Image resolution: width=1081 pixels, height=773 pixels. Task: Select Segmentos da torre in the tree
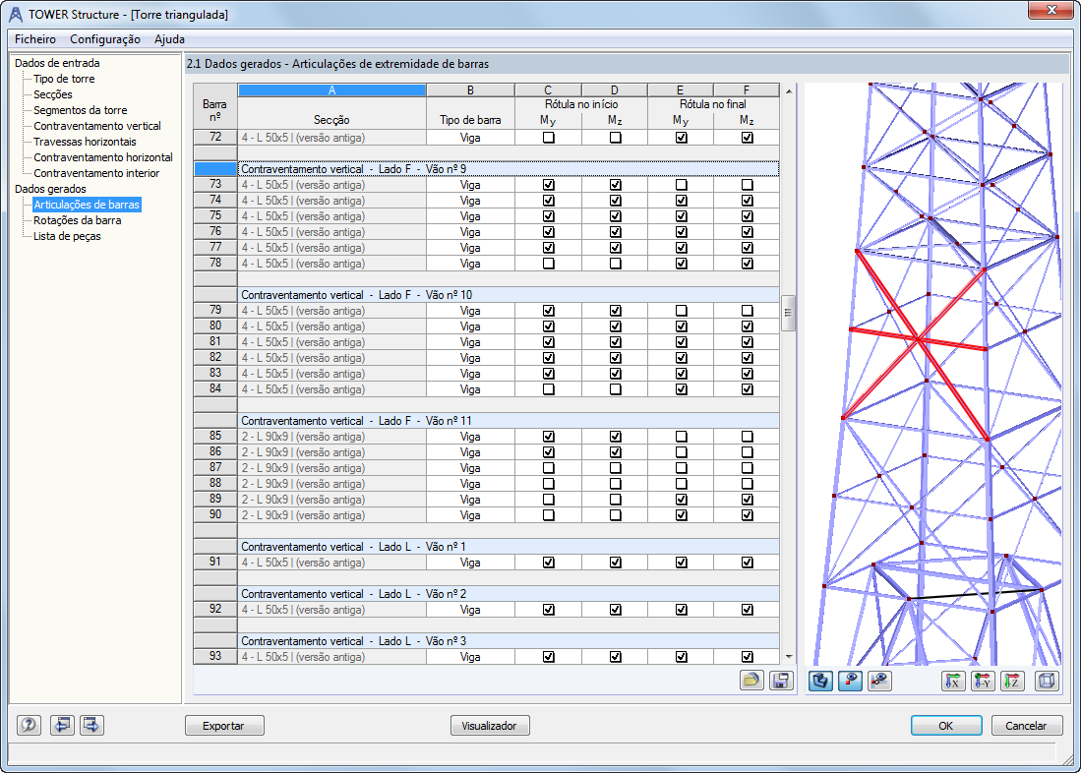click(80, 110)
